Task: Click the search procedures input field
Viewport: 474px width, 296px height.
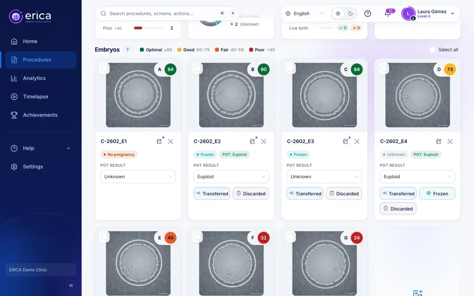Action: 167,14
